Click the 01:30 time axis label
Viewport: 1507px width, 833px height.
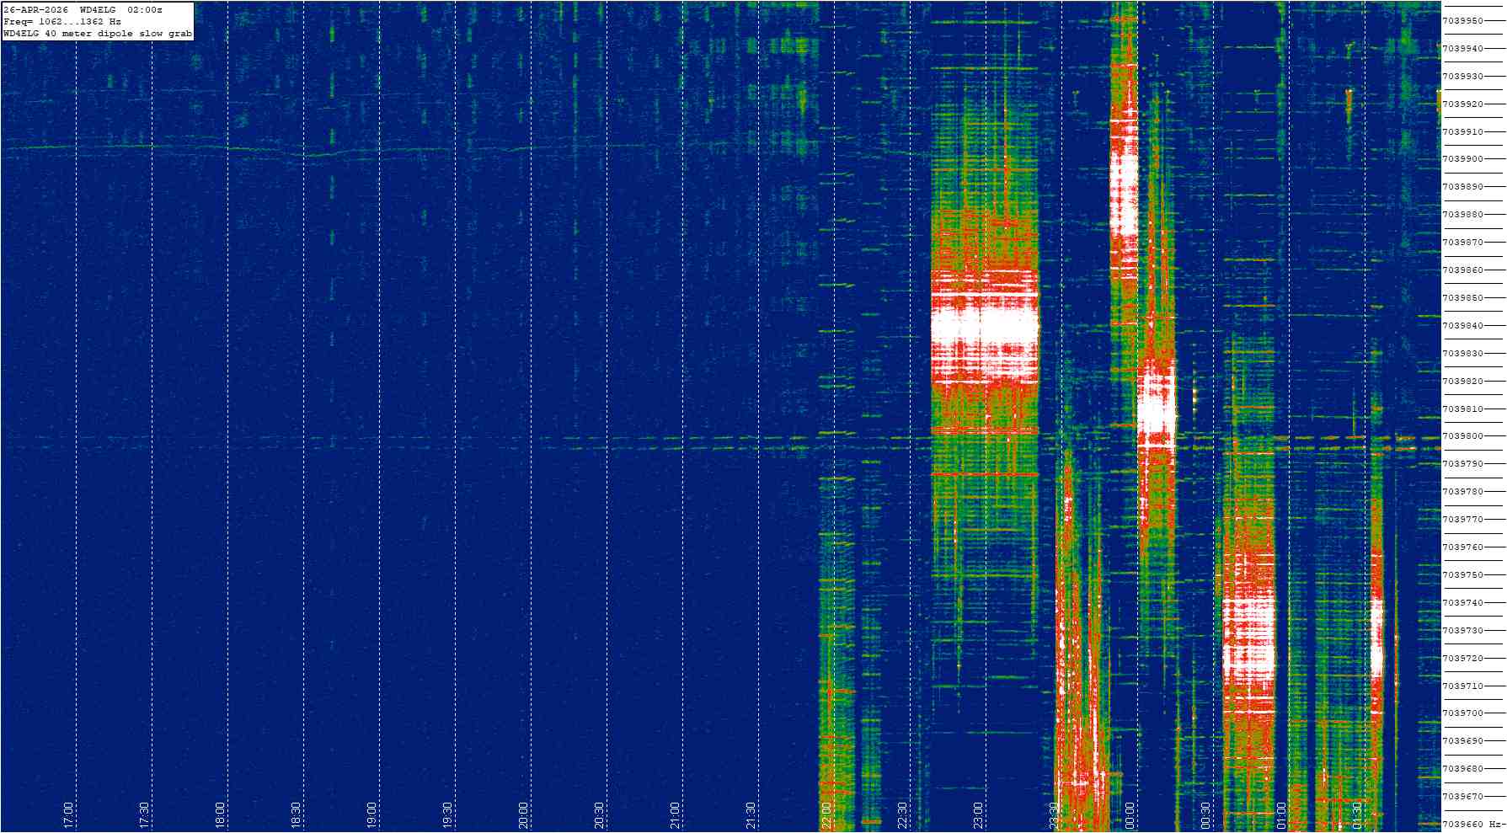[x=1357, y=815]
